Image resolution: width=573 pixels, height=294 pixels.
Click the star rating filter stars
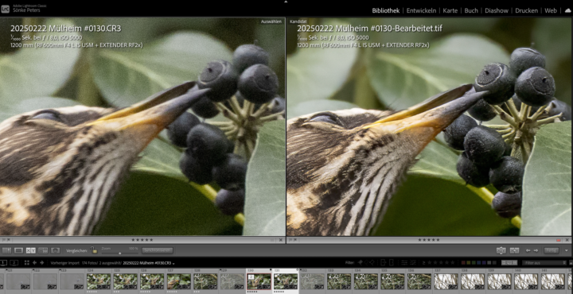pyautogui.click(x=441, y=263)
